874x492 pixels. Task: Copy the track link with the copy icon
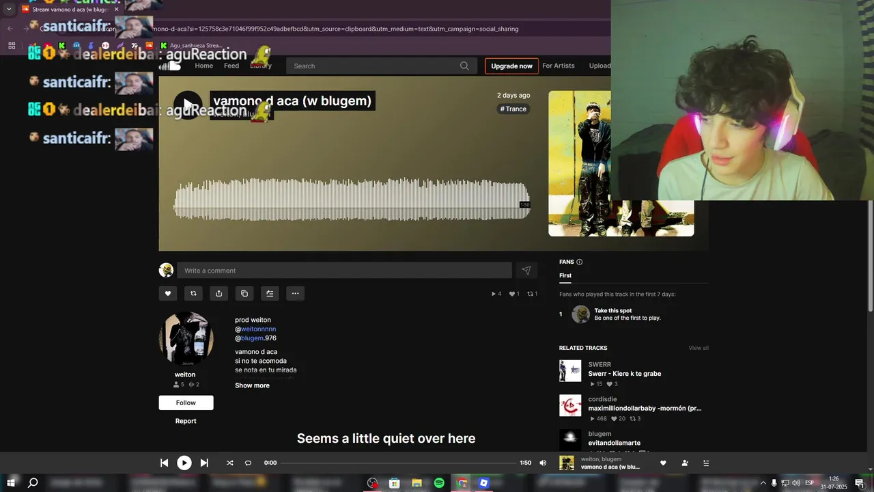[x=244, y=293]
